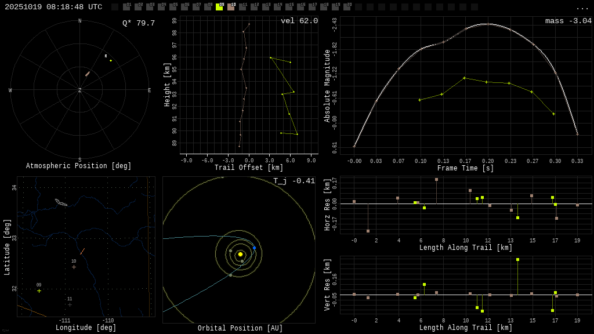Image resolution: width=594 pixels, height=334 pixels.
Task: Click the yellow Sun in orbital plot
Action: pos(240,254)
